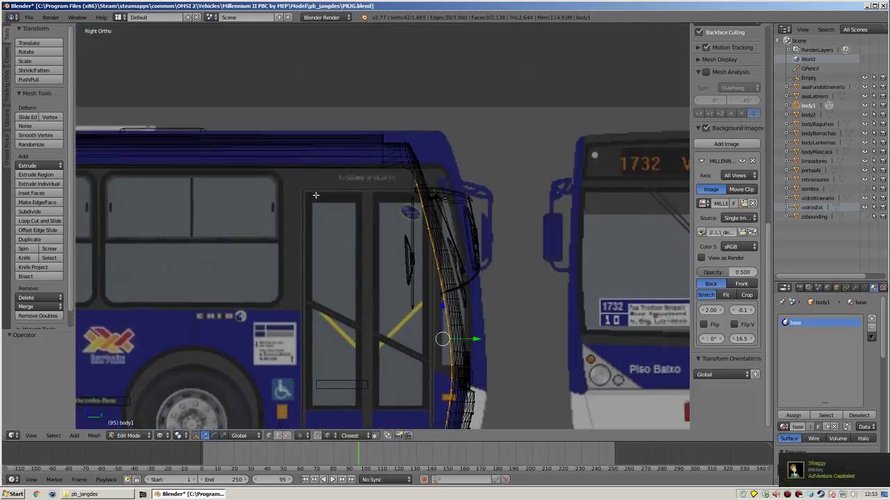Open the Modifiers wrench properties tab
Image resolution: width=890 pixels, height=500 pixels.
855,287
